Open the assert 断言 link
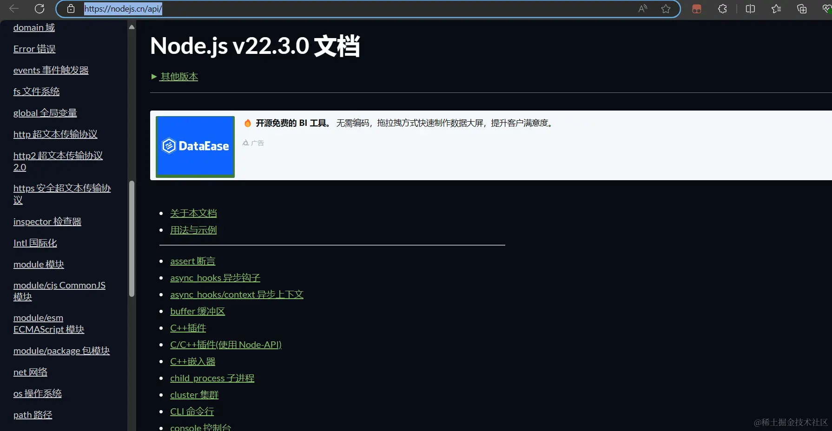 192,261
